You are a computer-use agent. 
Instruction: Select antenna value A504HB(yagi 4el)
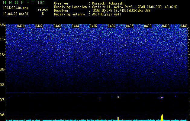[x=107, y=14]
